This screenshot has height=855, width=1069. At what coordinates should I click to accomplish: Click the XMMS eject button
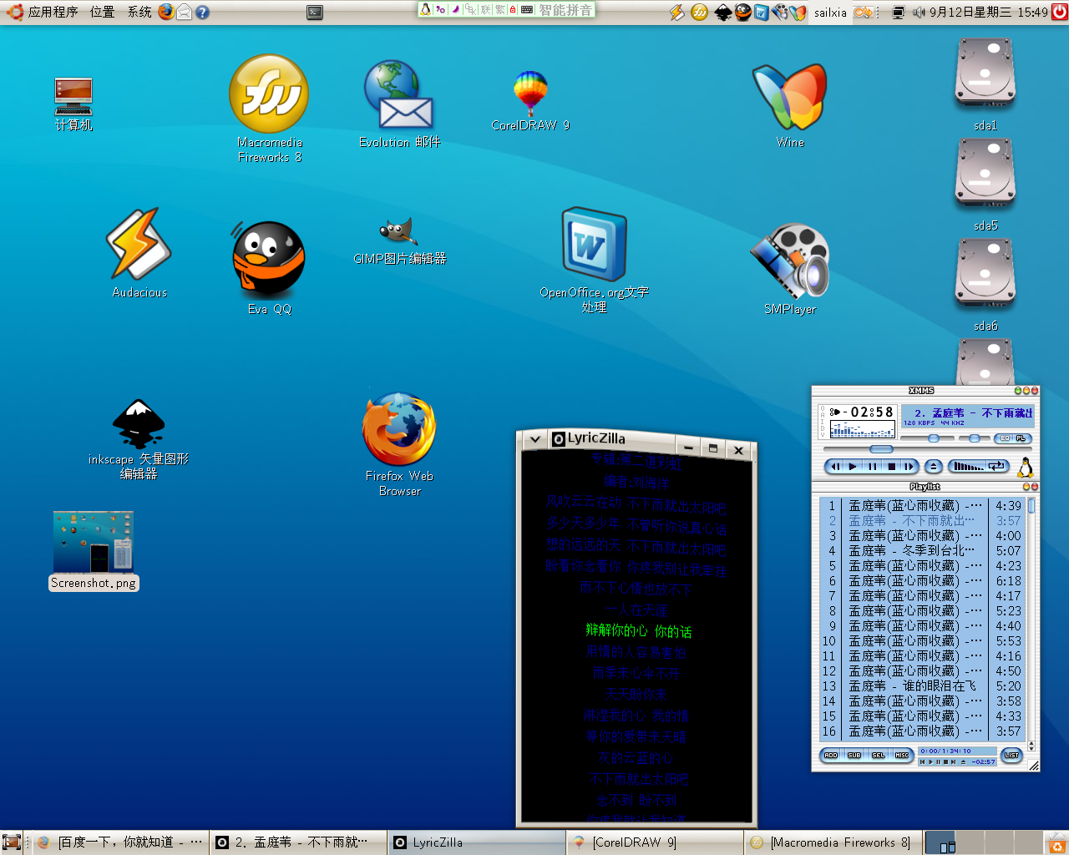tap(934, 467)
